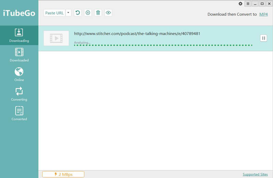This screenshot has width=273, height=178.
Task: Close the iTubeGo window
Action: coord(269,4)
